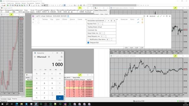
Task: Click the C clear button in calculator
Action: 52,74
